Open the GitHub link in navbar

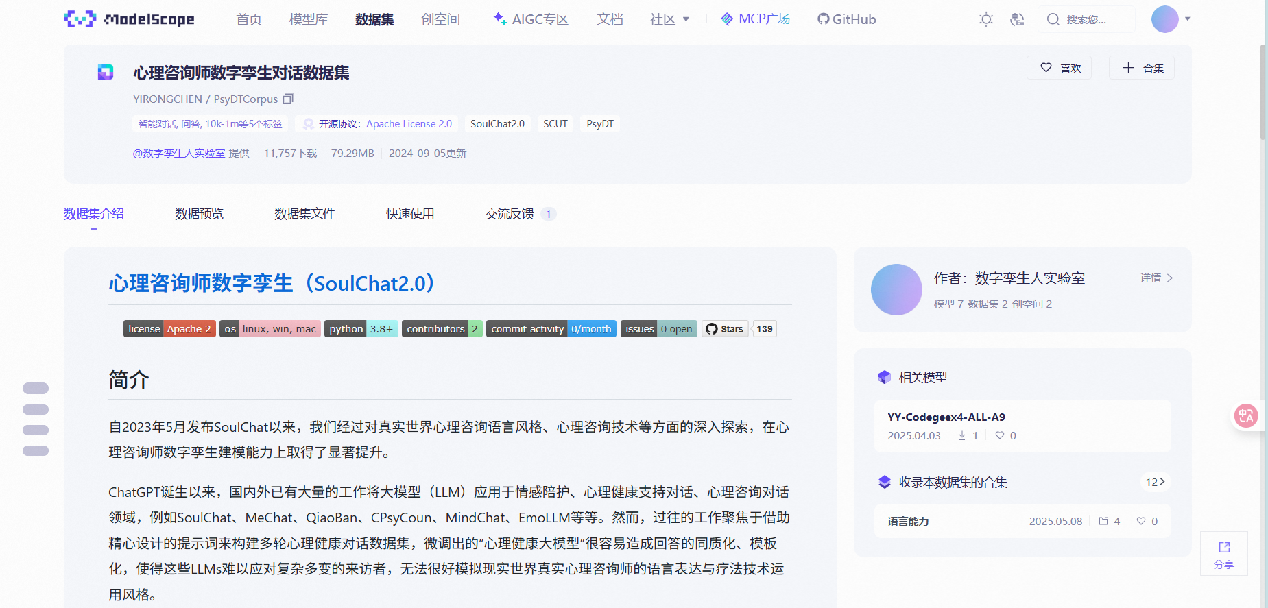846,19
